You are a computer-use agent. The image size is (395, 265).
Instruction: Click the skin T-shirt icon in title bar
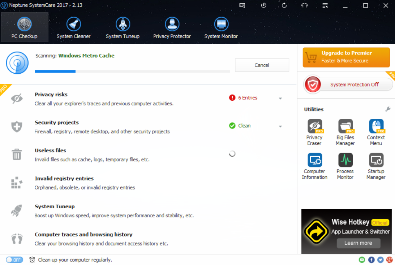click(x=304, y=5)
